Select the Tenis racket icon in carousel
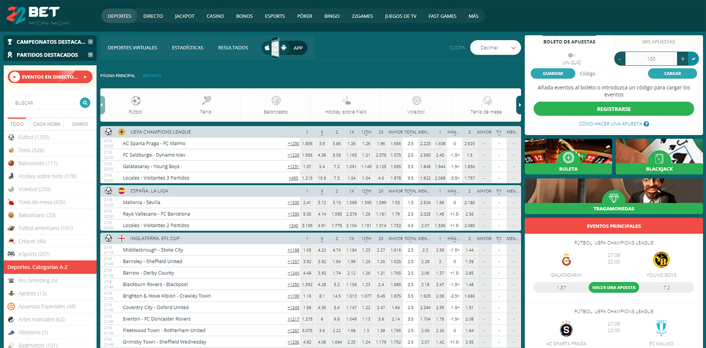 (206, 100)
